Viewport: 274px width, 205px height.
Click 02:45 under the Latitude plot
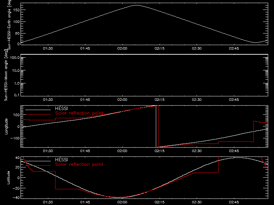tap(234, 202)
